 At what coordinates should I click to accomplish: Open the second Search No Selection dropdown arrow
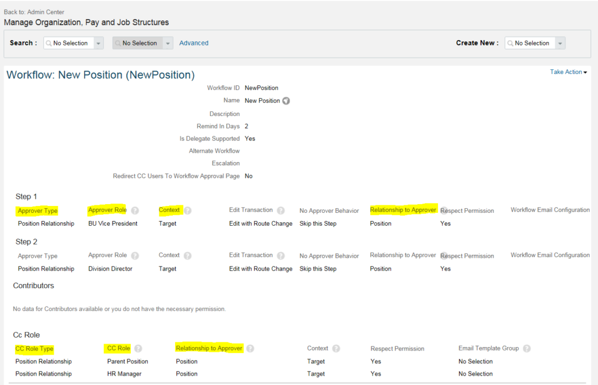pyautogui.click(x=168, y=43)
